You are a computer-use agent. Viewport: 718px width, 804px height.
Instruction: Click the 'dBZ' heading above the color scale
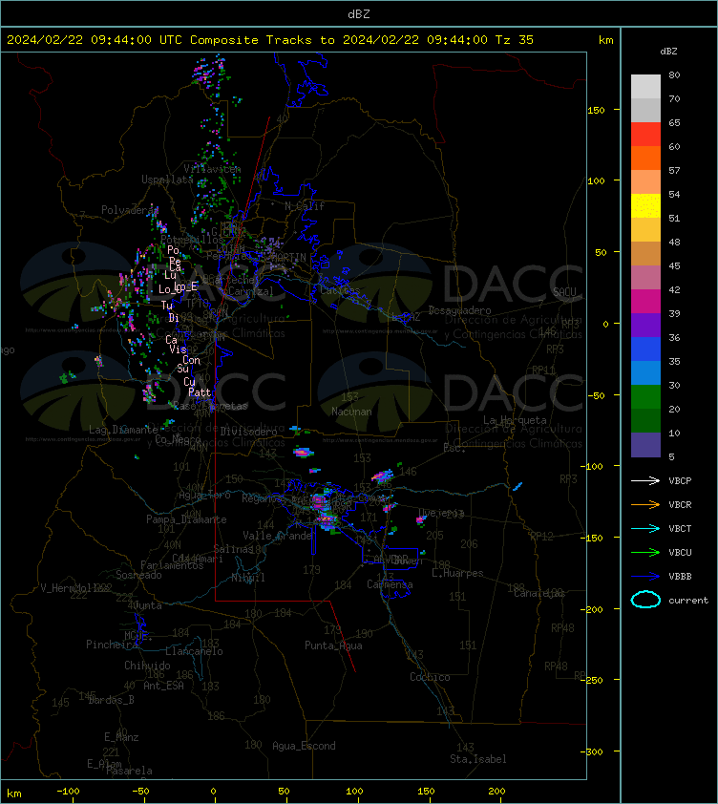point(668,52)
